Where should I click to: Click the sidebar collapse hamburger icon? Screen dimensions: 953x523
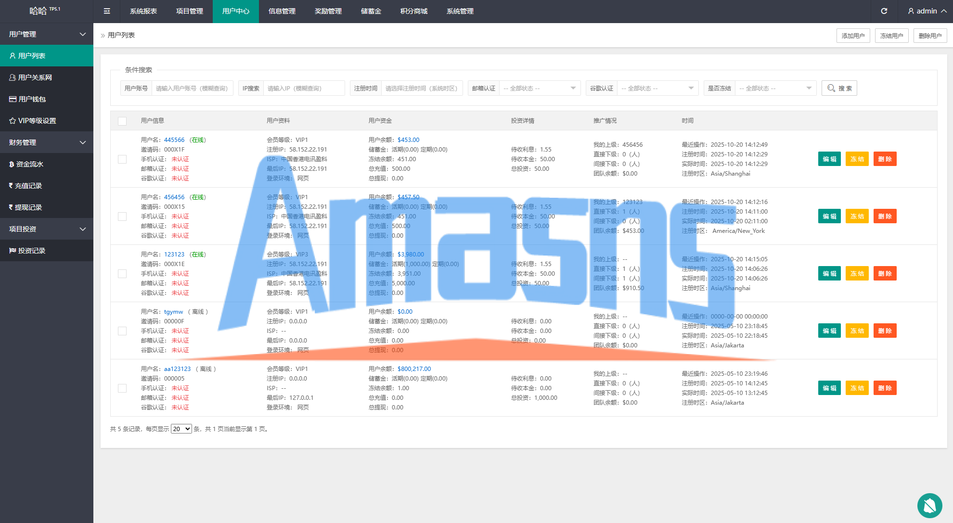pyautogui.click(x=107, y=11)
